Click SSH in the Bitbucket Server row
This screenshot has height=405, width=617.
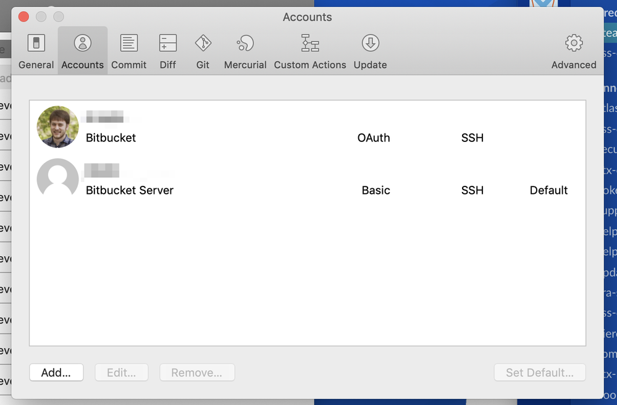472,190
